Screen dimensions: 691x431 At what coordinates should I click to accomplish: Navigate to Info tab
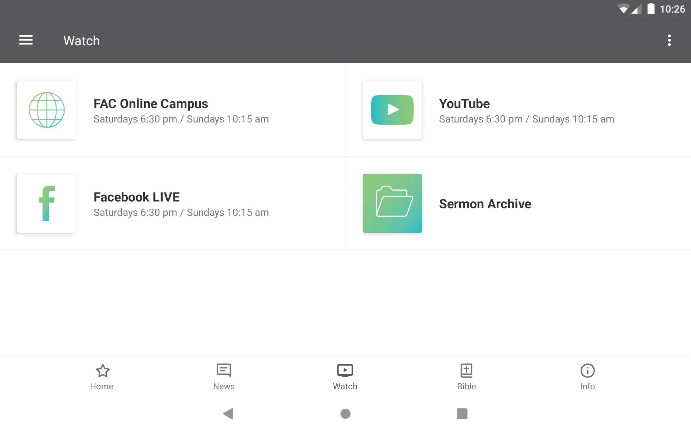[x=587, y=376]
